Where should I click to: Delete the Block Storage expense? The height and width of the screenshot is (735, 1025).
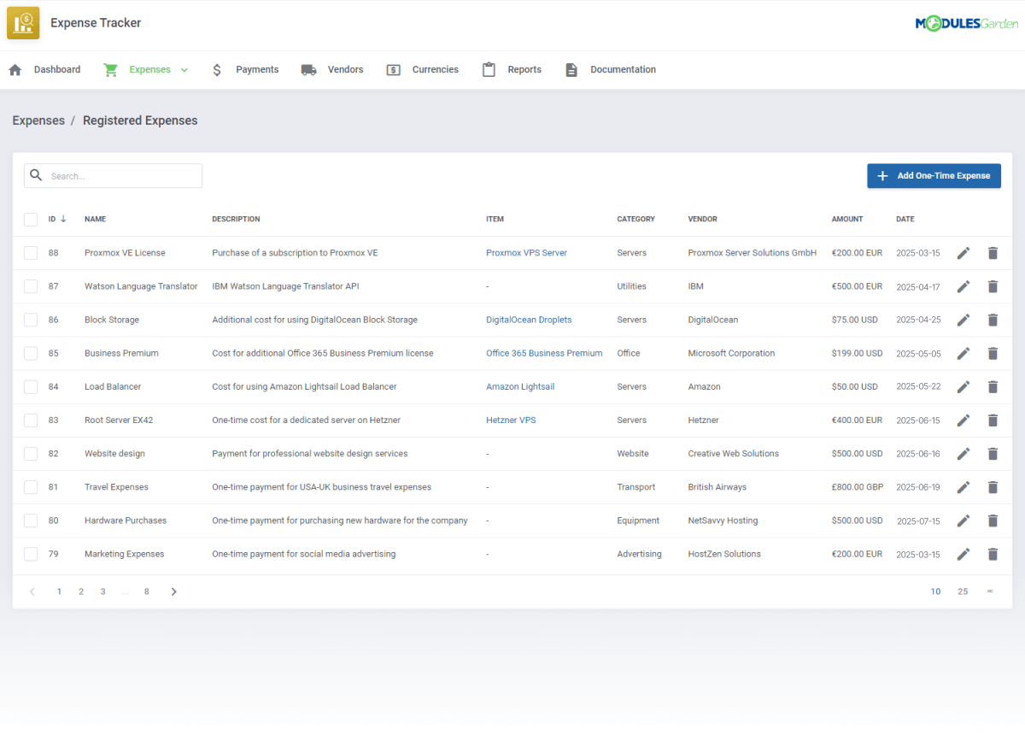(x=993, y=320)
